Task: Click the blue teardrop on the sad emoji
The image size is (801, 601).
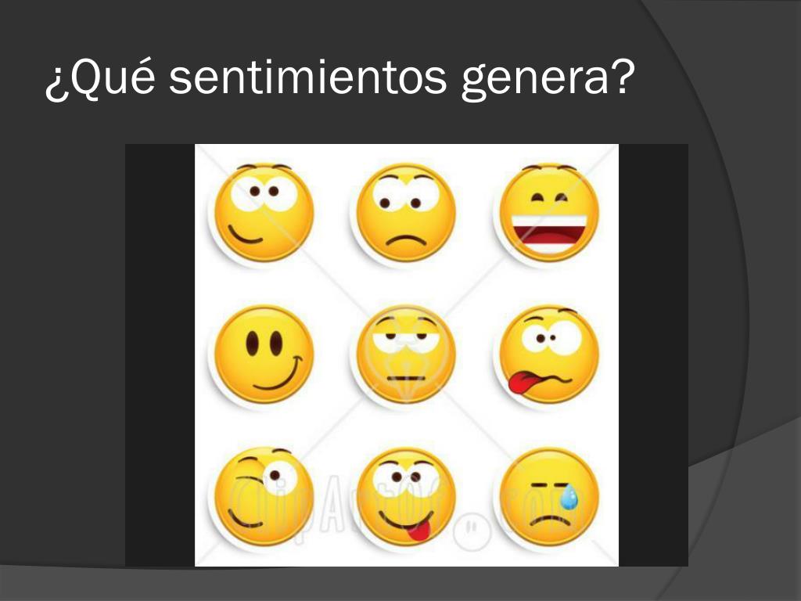Action: click(569, 497)
